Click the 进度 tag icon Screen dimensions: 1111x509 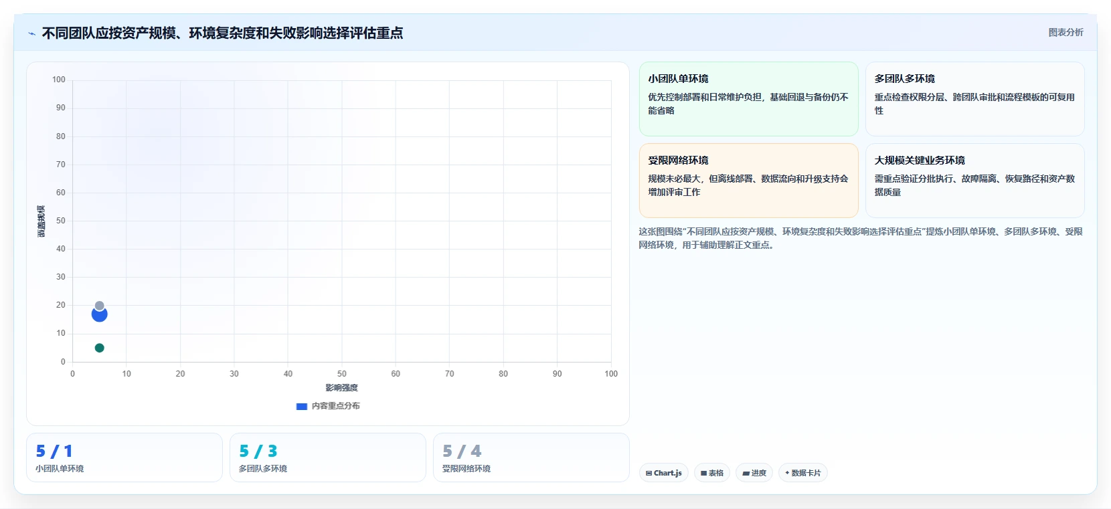tap(746, 473)
